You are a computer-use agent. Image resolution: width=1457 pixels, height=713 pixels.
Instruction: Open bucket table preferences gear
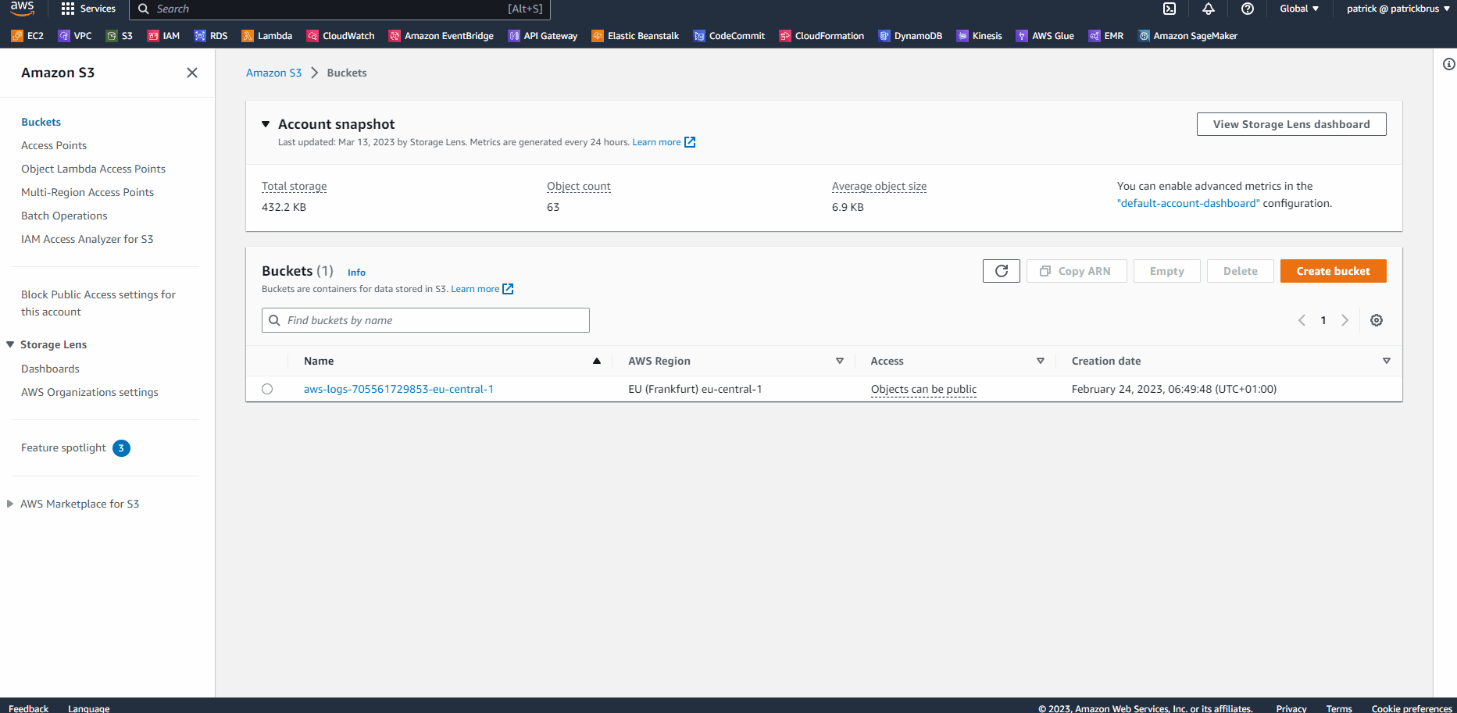[x=1377, y=320]
